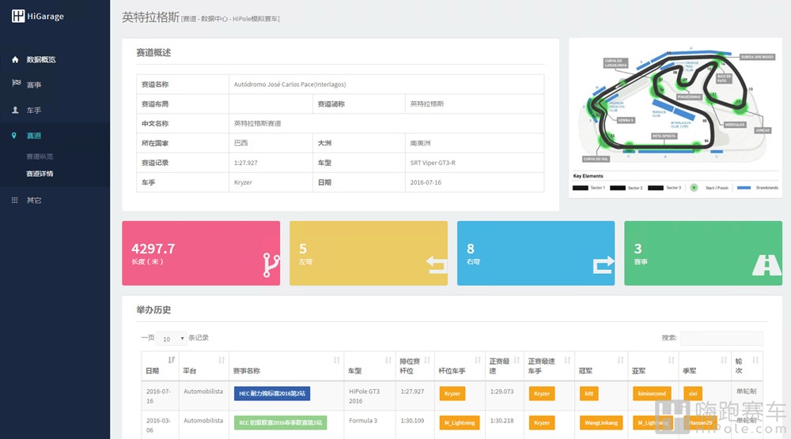Sort table by 赛事名称 column icon
The width and height of the screenshot is (791, 439).
(336, 360)
